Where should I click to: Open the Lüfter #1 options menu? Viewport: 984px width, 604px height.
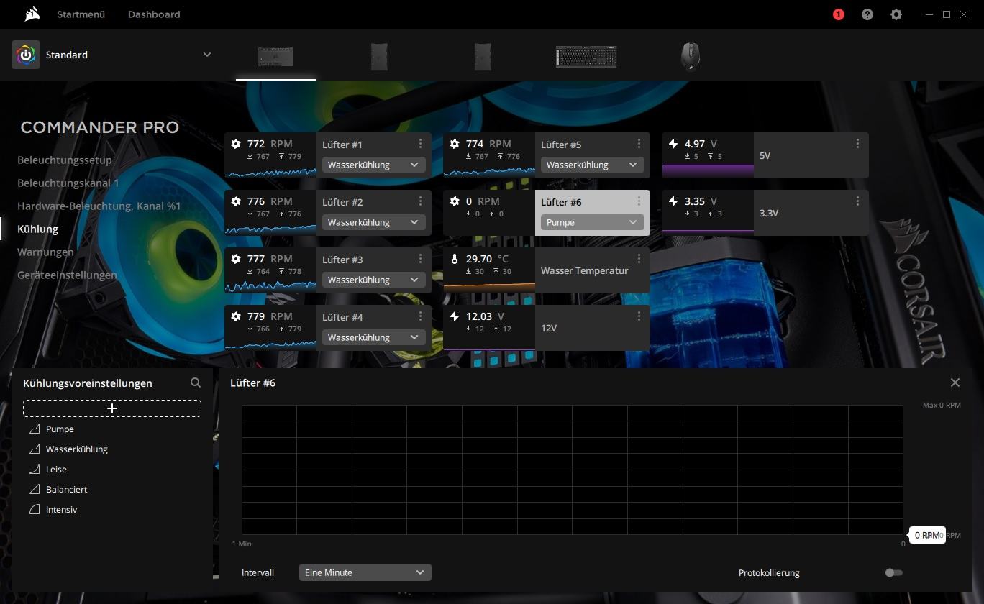[421, 144]
